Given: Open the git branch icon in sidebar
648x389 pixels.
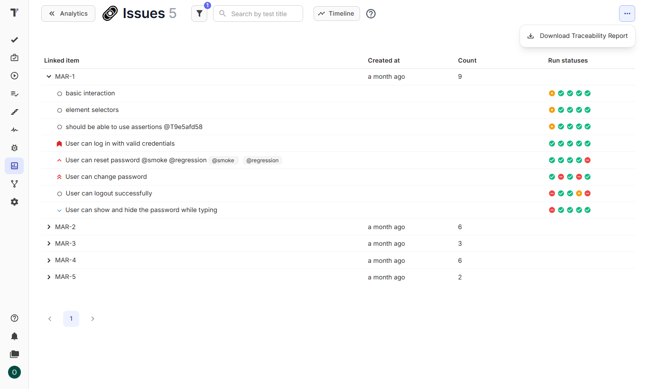Looking at the screenshot, I should [14, 184].
